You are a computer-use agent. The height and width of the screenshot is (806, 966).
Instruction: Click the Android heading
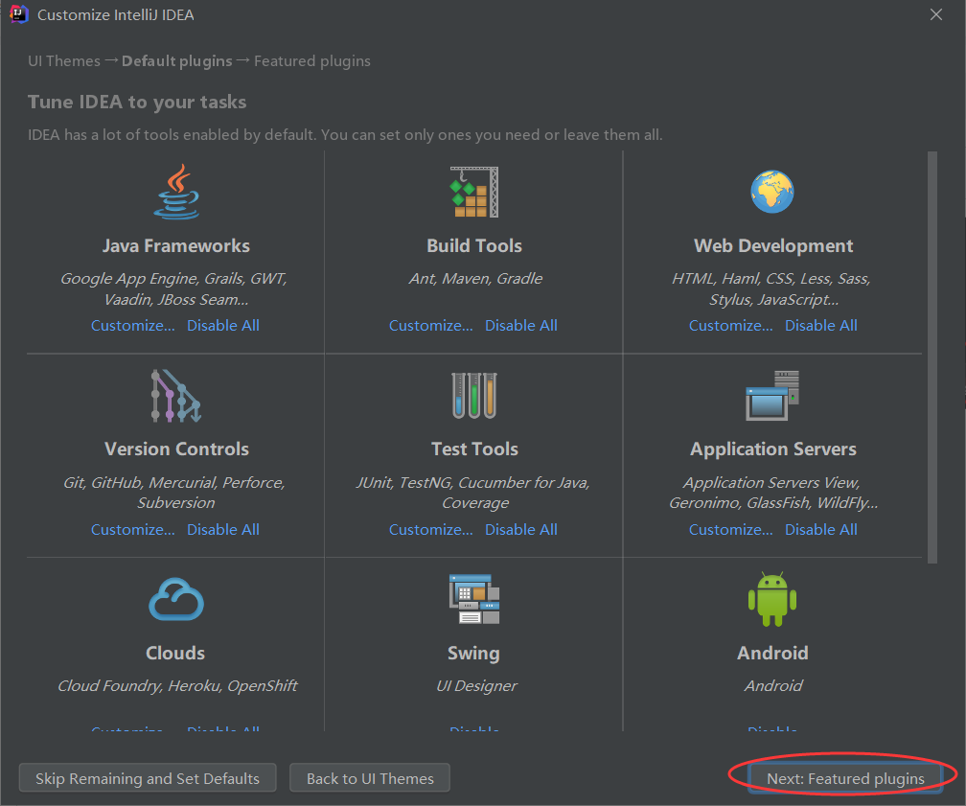tap(772, 653)
